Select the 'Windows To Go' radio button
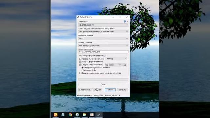This screenshot has width=210, height=118. (x=83, y=70)
